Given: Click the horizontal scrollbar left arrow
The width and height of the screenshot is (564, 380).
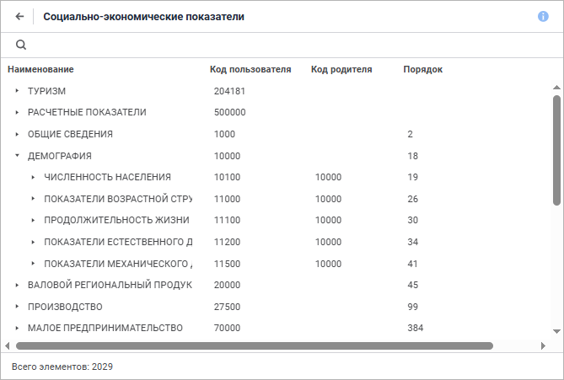Looking at the screenshot, I should 8,345.
